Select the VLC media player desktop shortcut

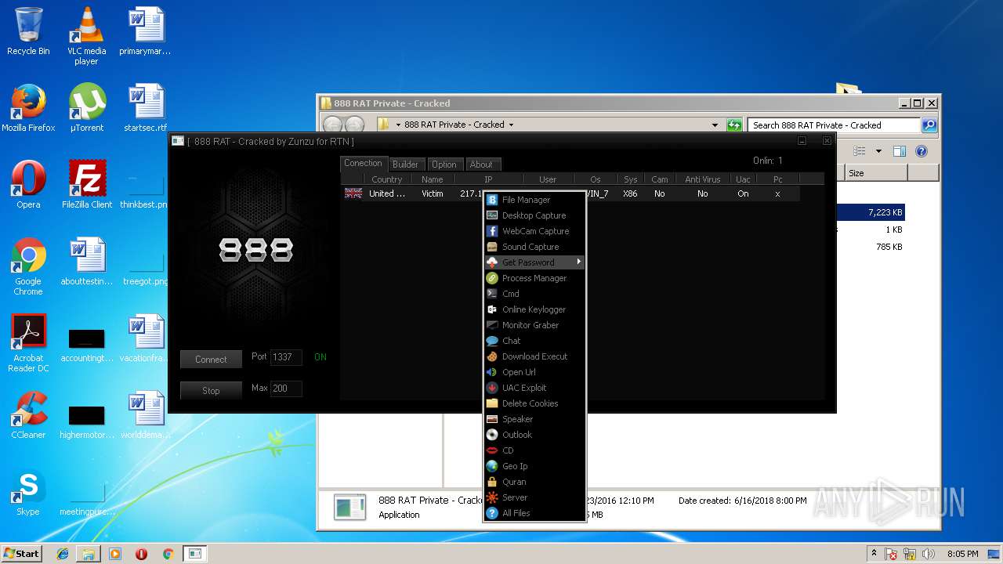pyautogui.click(x=86, y=35)
